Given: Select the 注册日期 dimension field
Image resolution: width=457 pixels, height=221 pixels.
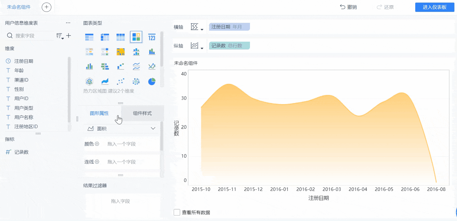Looking at the screenshot, I should [x=24, y=61].
